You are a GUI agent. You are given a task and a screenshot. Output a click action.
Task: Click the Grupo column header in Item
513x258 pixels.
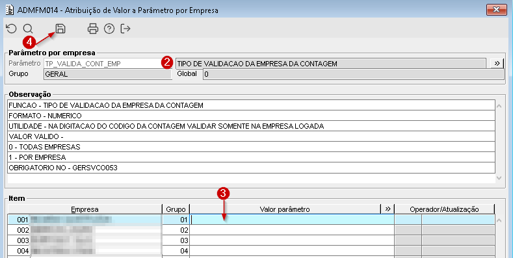pos(176,209)
